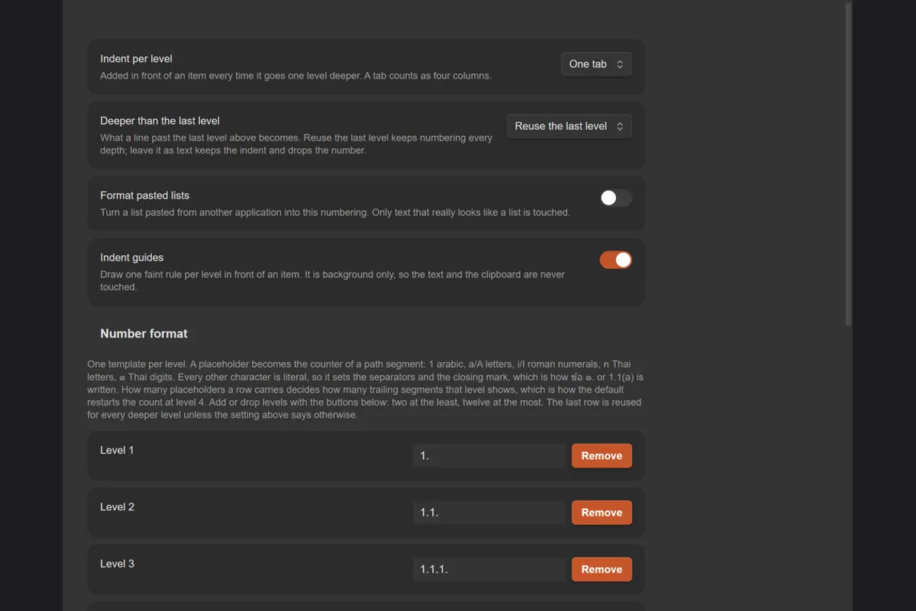Click the Level 3 label
Image resolution: width=916 pixels, height=611 pixels.
point(117,564)
